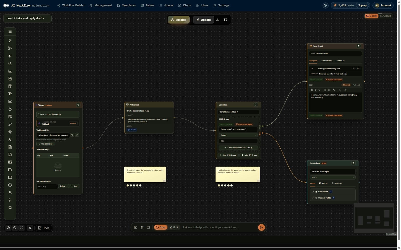Click the Update button
401x250 pixels.
tap(204, 20)
